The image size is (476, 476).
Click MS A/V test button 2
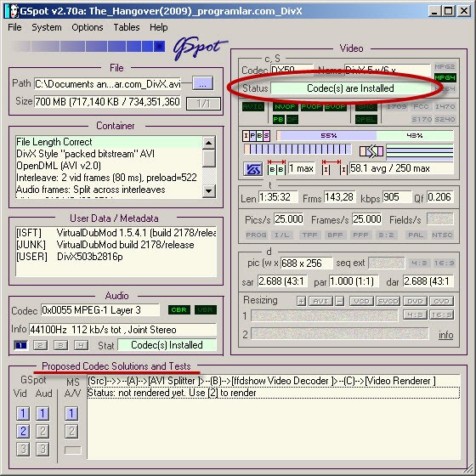point(71,431)
